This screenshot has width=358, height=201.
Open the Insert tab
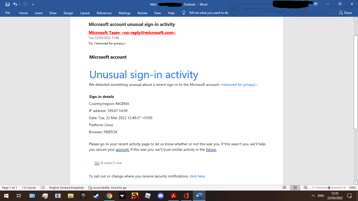click(x=39, y=13)
